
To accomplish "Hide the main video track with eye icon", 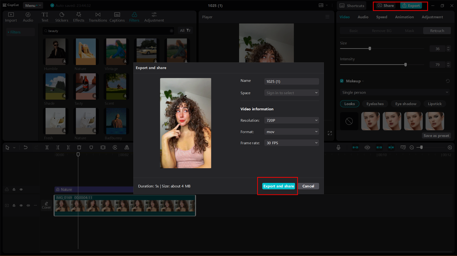I will [x=21, y=205].
